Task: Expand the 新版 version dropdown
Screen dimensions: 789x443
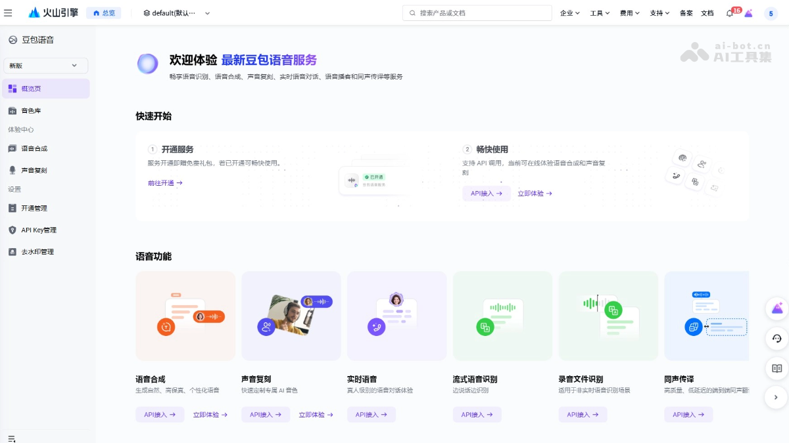Action: tap(45, 66)
